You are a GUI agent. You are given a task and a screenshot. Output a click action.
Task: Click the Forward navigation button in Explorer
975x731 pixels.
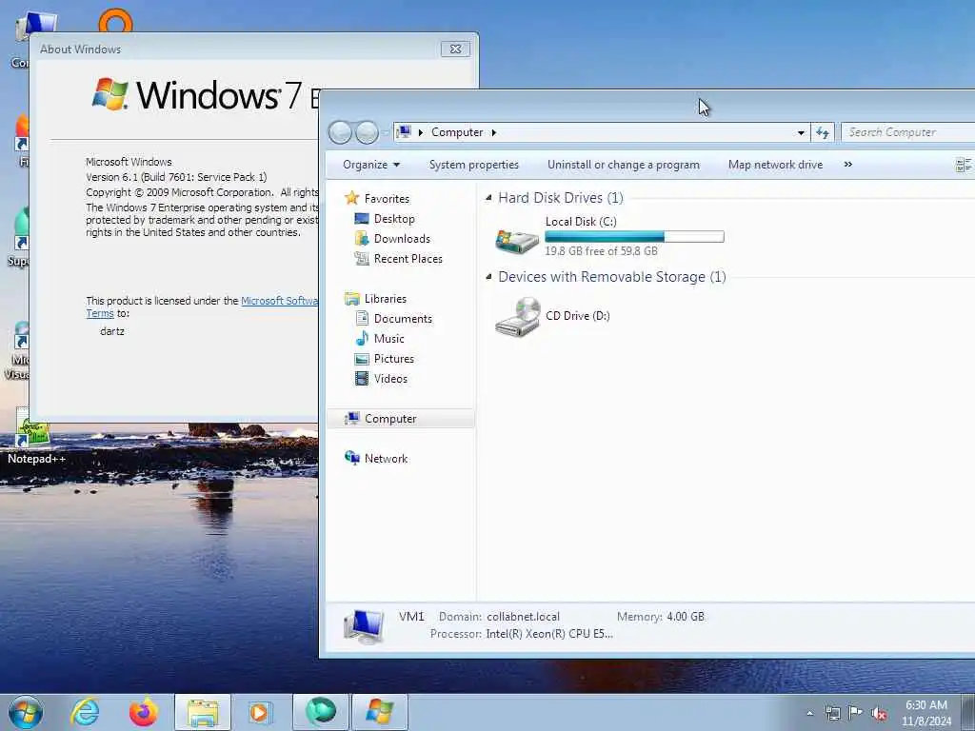click(x=367, y=132)
